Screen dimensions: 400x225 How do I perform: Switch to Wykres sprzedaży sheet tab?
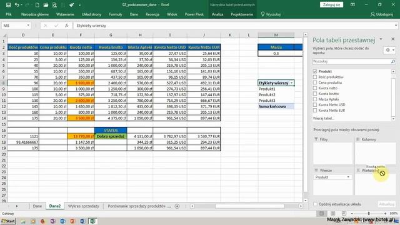pos(83,206)
